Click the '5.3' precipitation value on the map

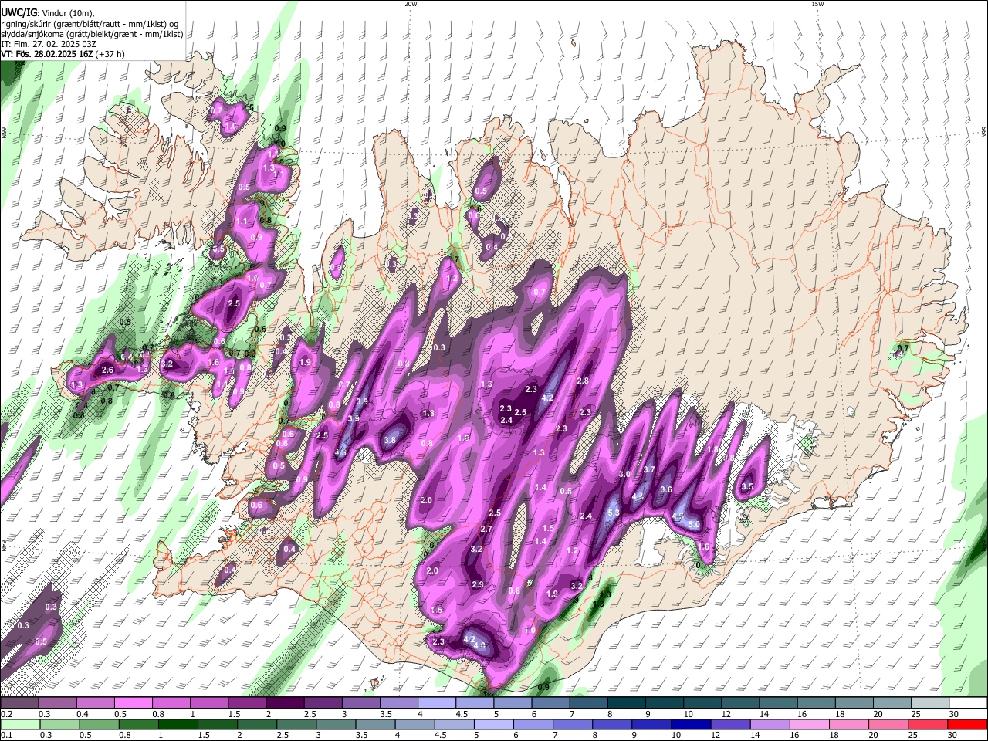coord(614,513)
